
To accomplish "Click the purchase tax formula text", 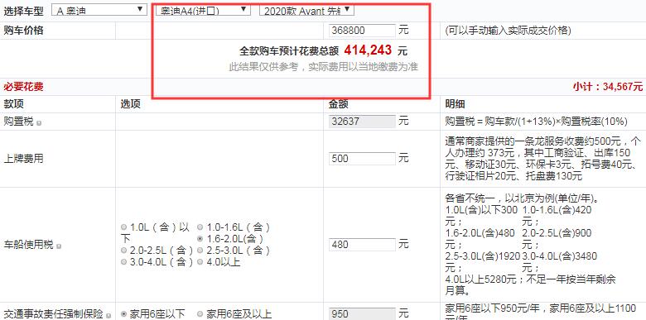I will (536, 122).
